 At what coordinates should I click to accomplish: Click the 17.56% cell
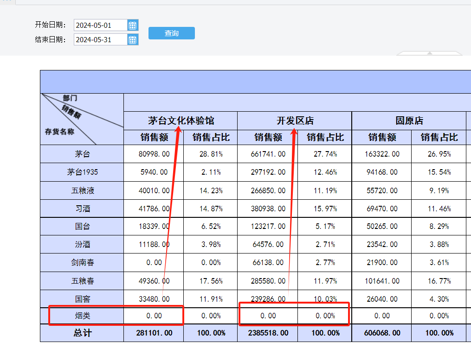211,281
